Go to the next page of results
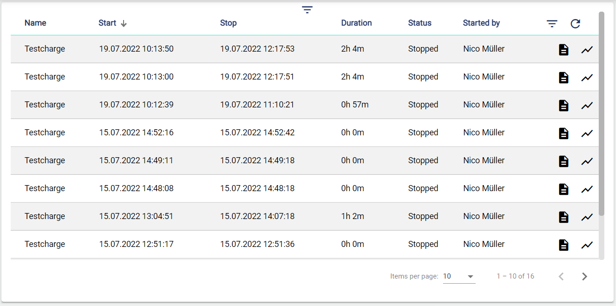Image resolution: width=616 pixels, height=306 pixels. tap(584, 277)
